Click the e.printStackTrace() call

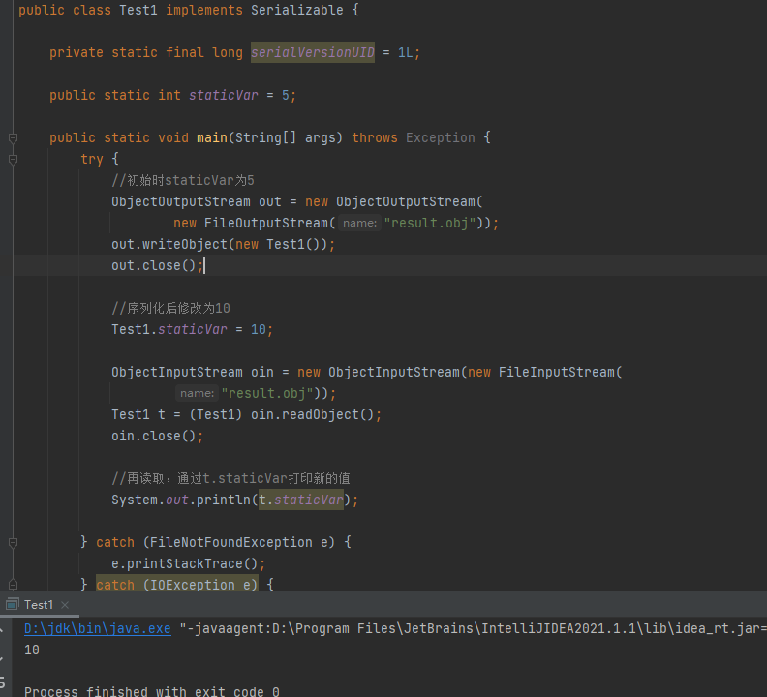188,563
